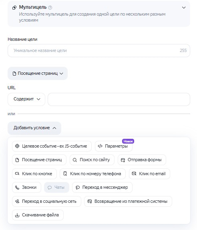Choose the Отправка формы condition

click(142, 160)
